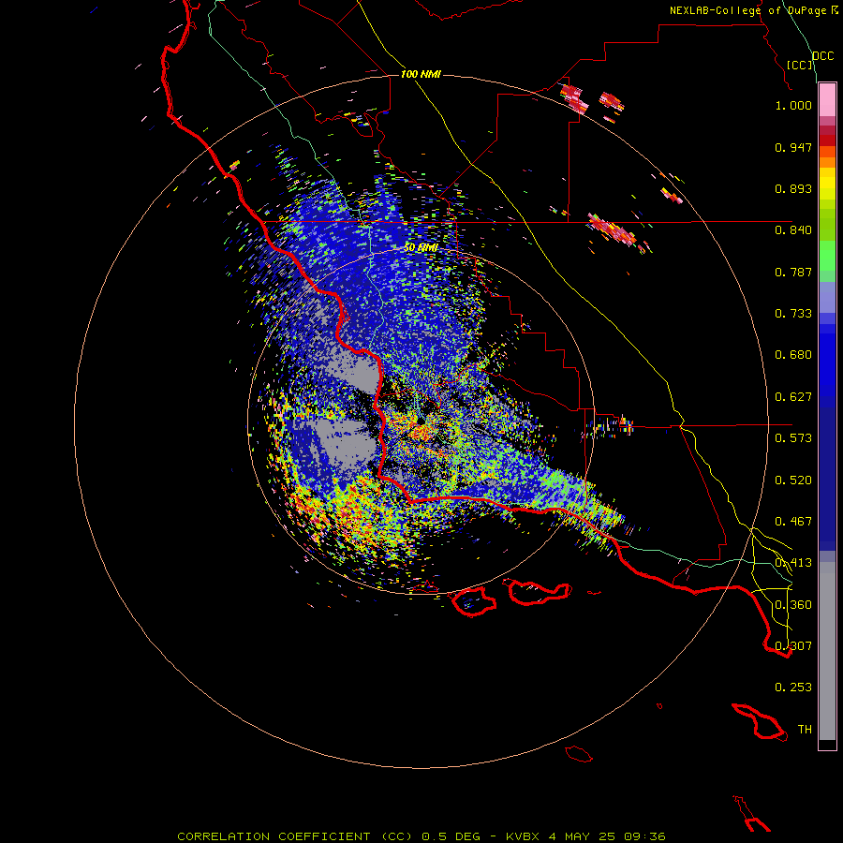Viewport: 843px width, 843px height.
Task: Click the 100 NMI range ring label
Action: coord(421,74)
